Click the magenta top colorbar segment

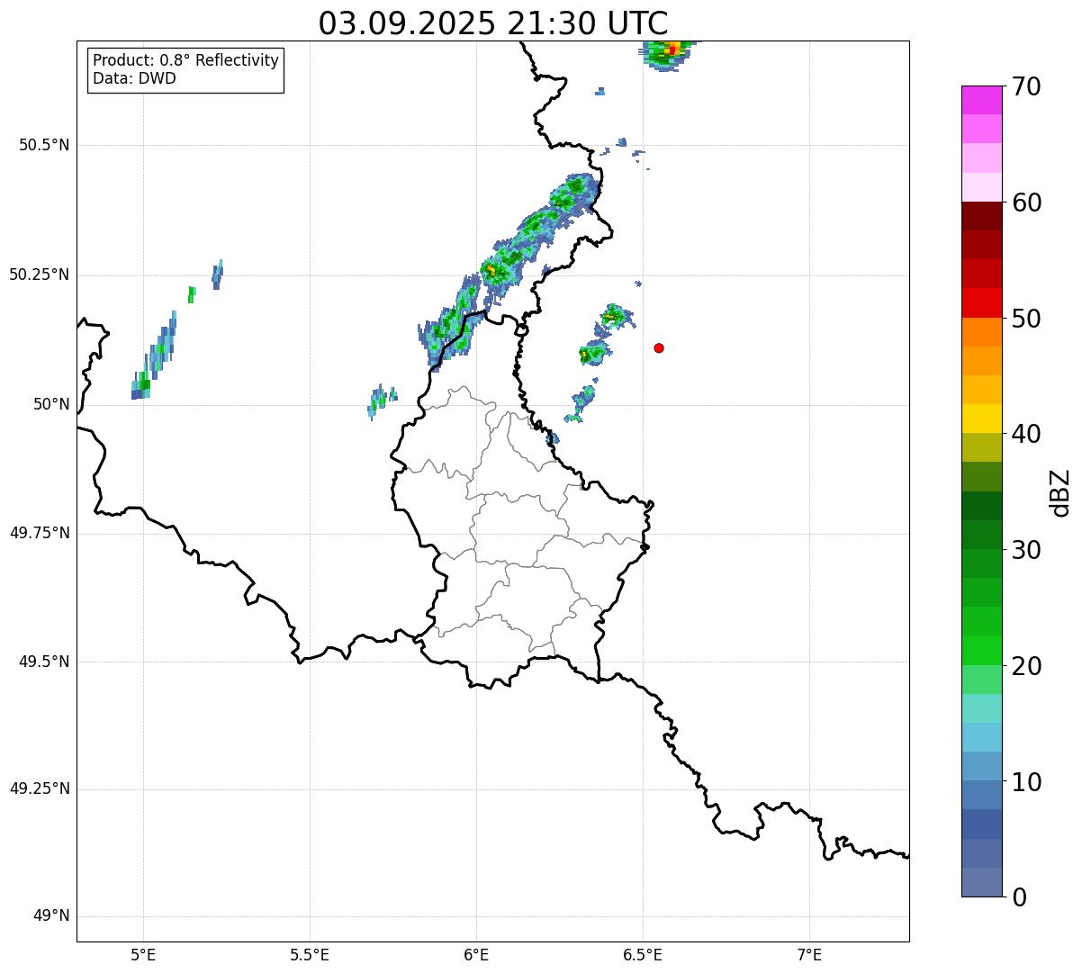982,100
